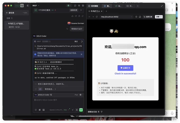
Task: Copy the response with the copy icon
Action: pos(79,16)
